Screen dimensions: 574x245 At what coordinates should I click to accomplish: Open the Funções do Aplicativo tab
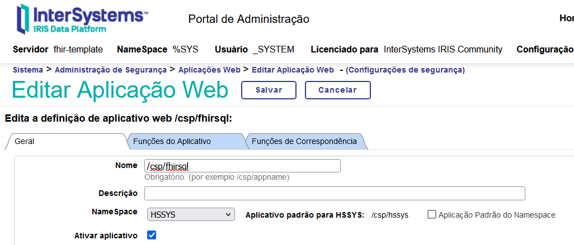pyautogui.click(x=172, y=141)
